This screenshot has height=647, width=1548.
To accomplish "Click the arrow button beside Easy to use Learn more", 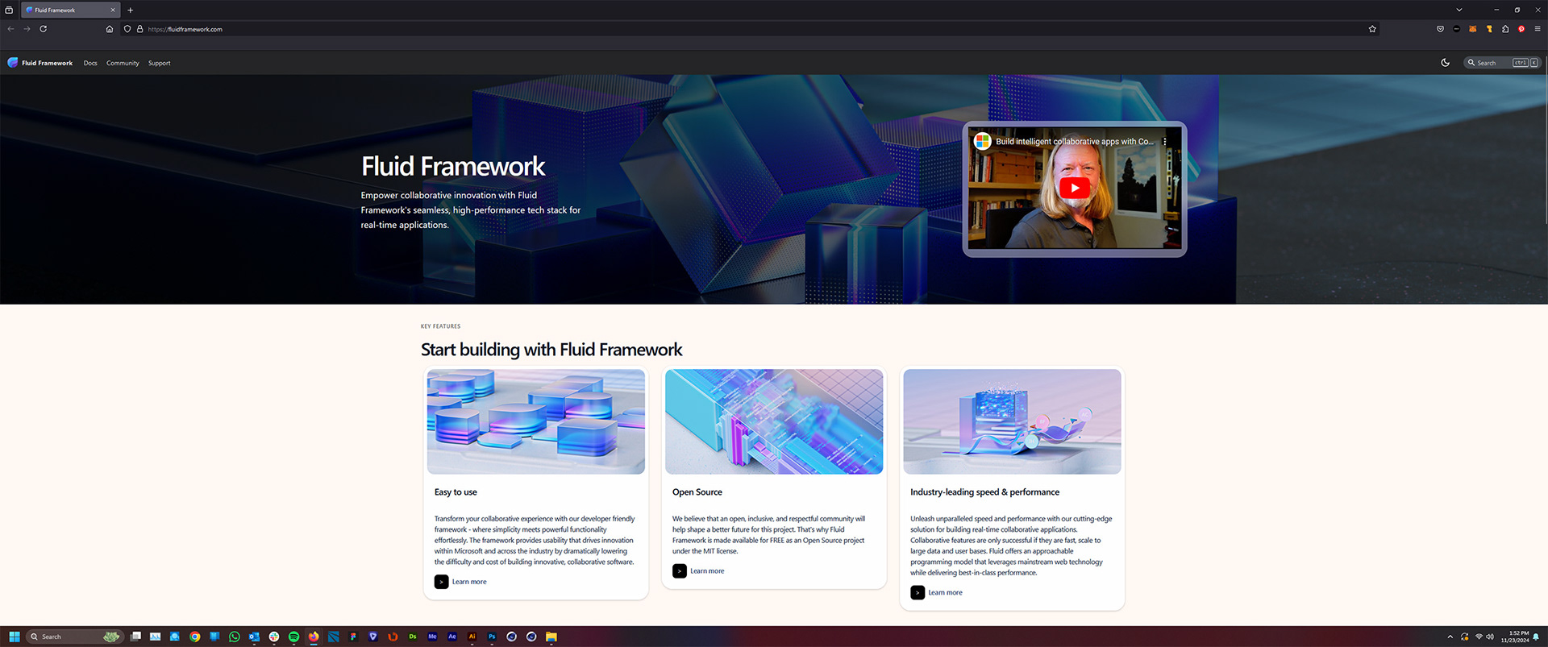I will (x=441, y=582).
